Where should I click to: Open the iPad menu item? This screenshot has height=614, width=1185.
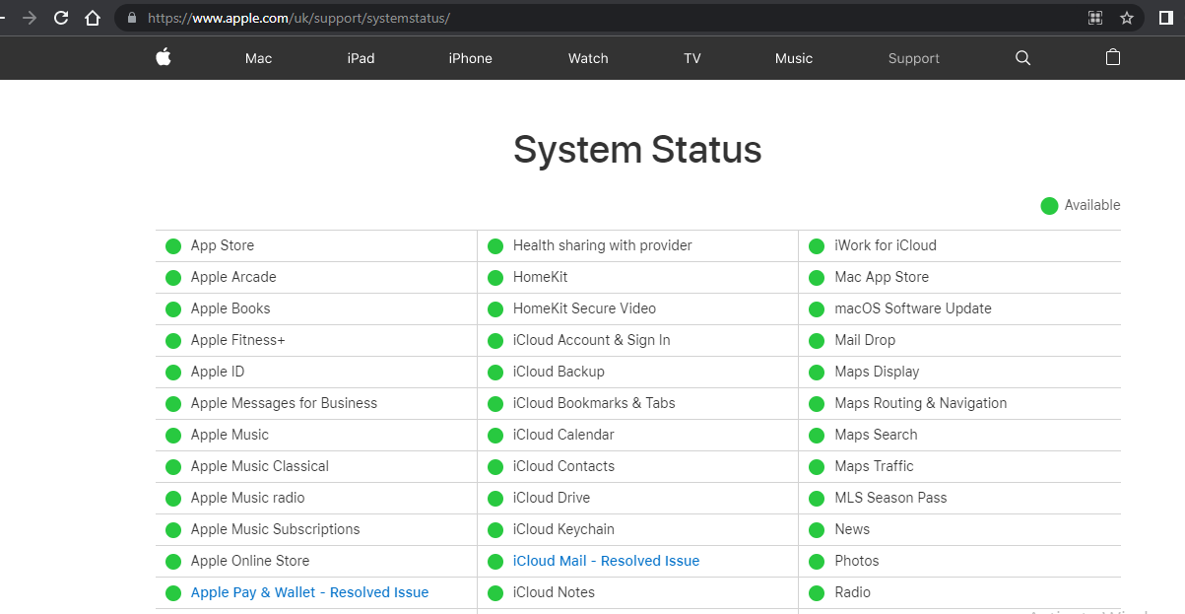pyautogui.click(x=361, y=58)
